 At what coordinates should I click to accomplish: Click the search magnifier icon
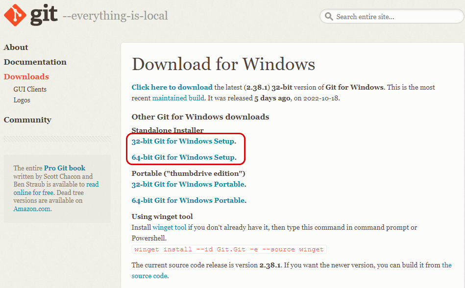[x=329, y=16]
